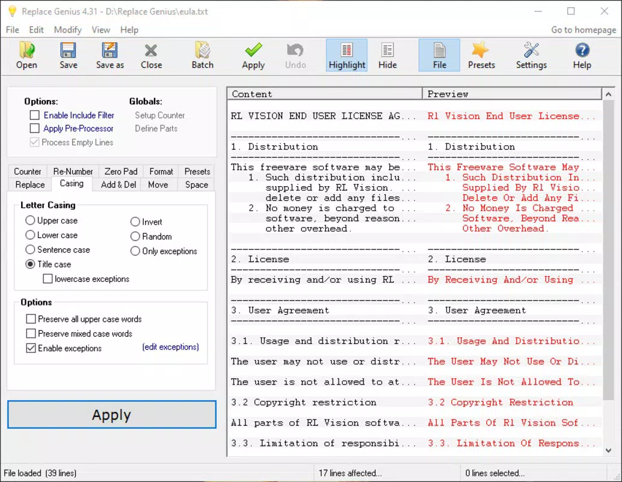Enable Preserve all upper case words
The height and width of the screenshot is (482, 622).
pyautogui.click(x=31, y=319)
